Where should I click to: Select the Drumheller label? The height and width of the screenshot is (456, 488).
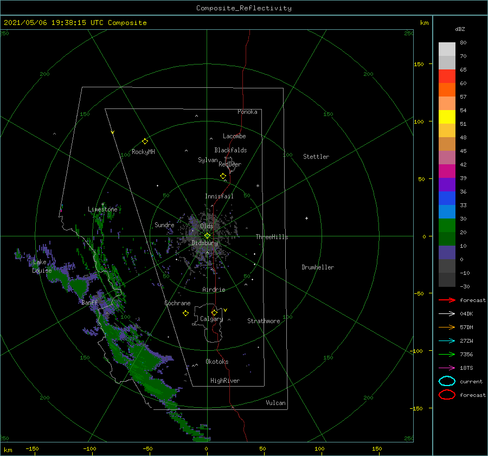click(318, 267)
